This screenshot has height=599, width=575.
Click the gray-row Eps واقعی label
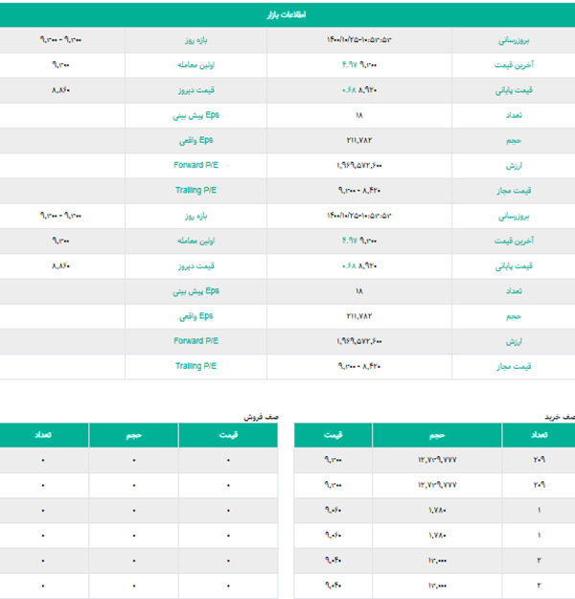[196, 140]
